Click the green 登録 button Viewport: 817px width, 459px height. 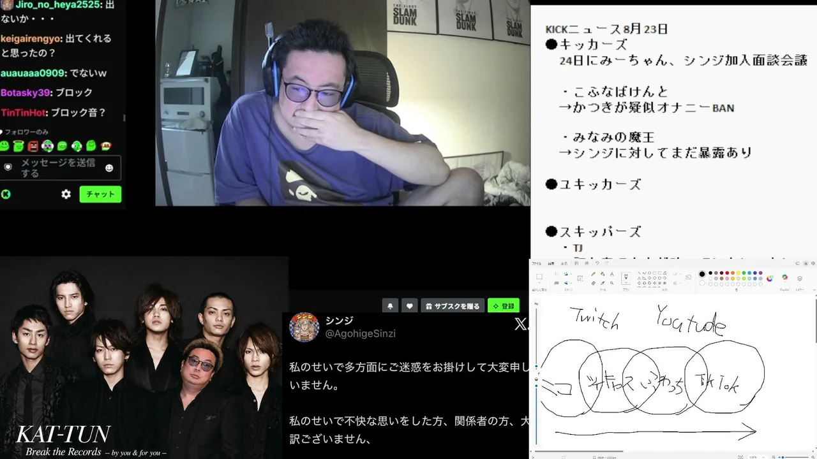tap(504, 306)
